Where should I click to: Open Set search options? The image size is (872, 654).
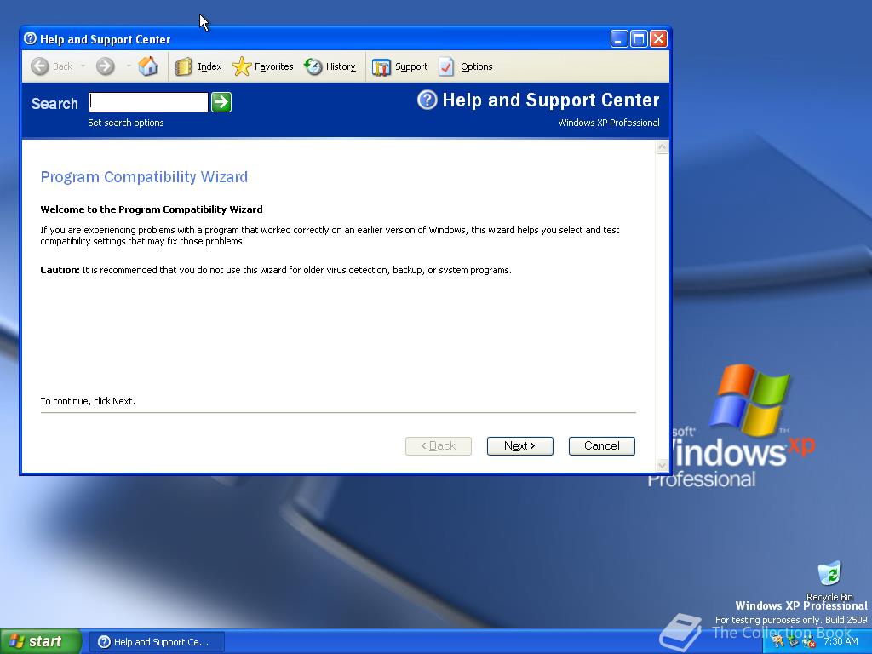tap(125, 123)
